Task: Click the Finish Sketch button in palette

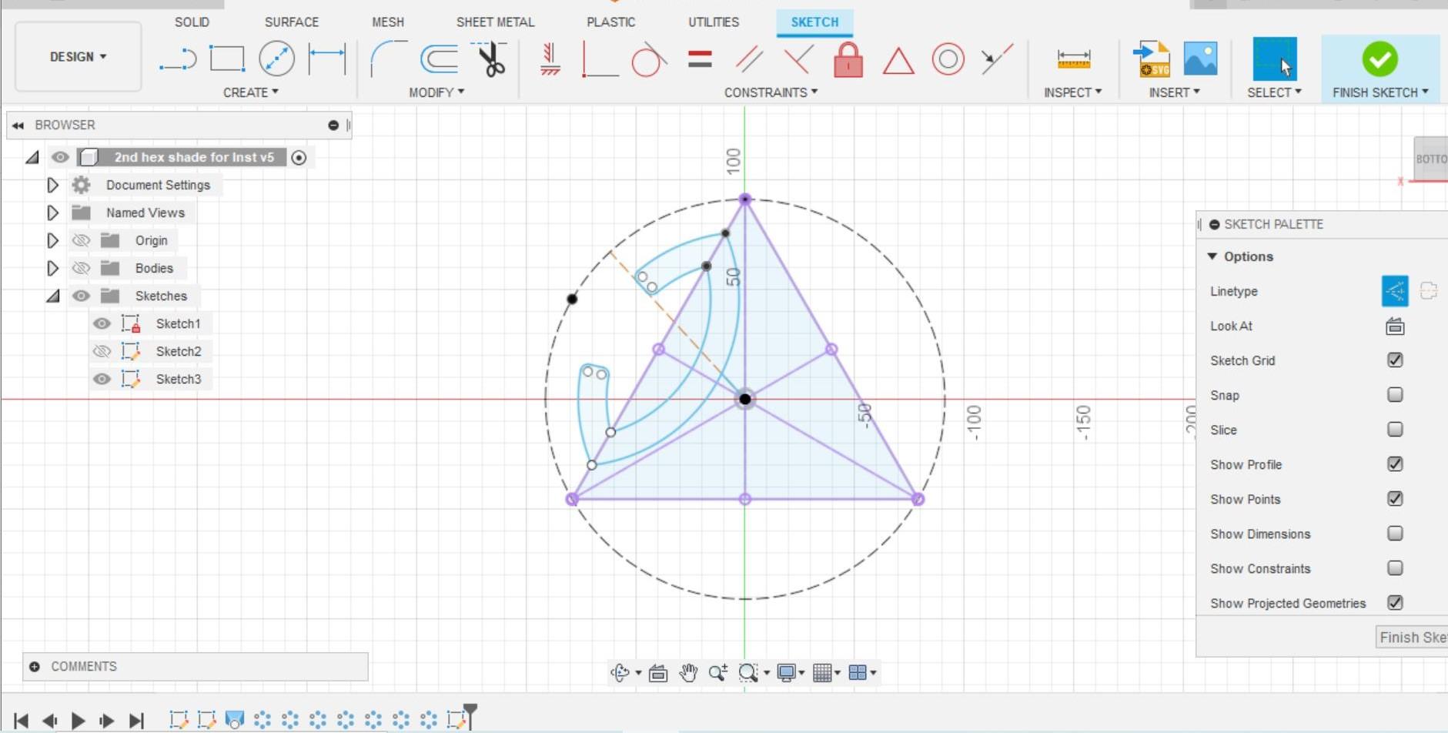Action: (1413, 638)
